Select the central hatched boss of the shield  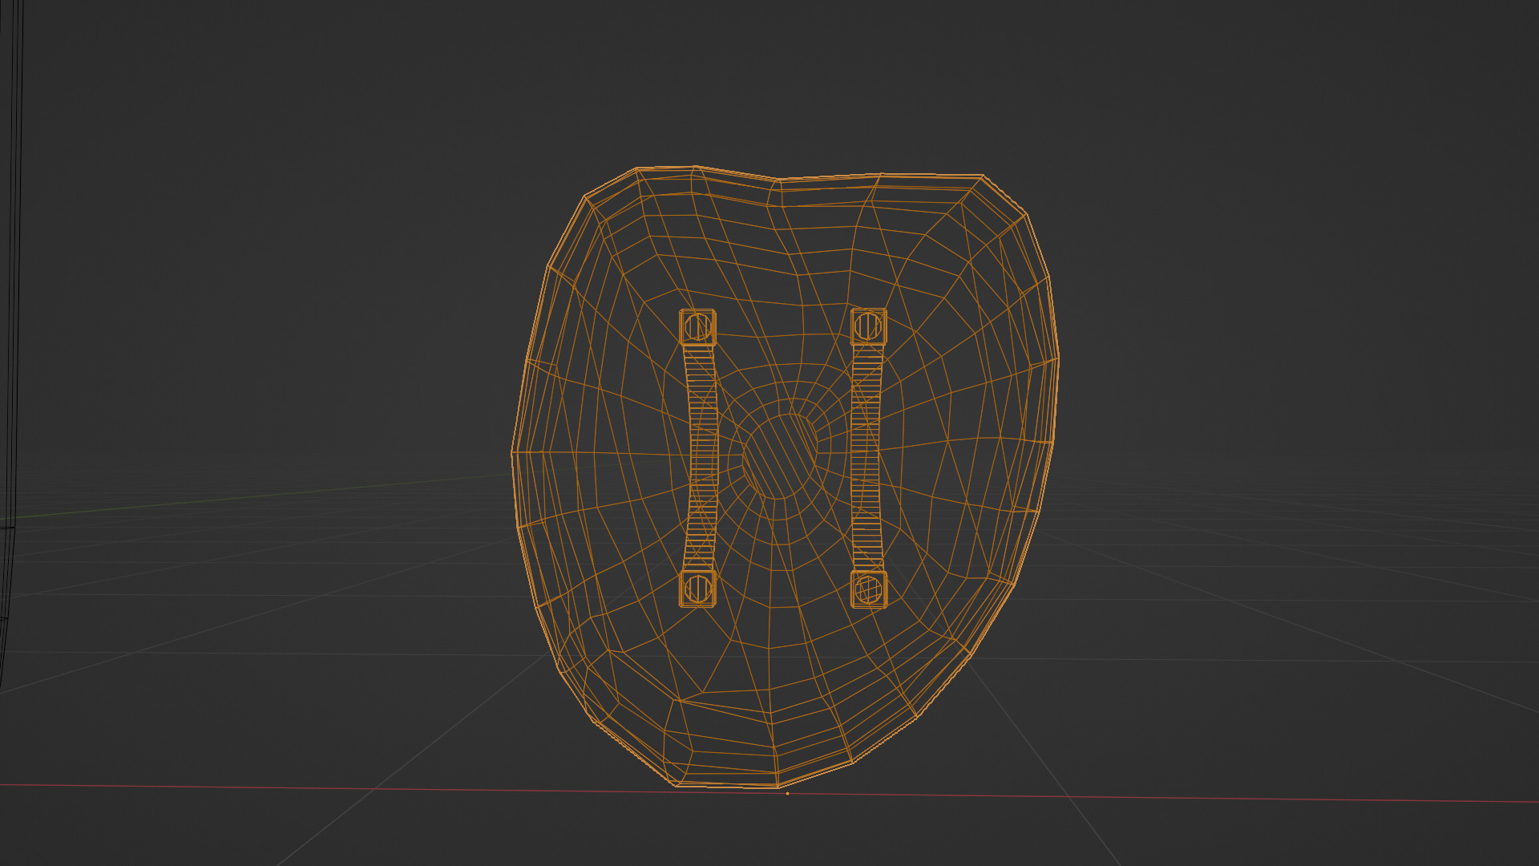pyautogui.click(x=779, y=457)
